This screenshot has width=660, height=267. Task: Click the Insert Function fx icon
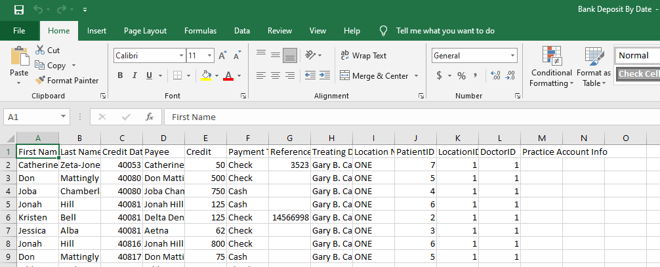pyautogui.click(x=150, y=117)
